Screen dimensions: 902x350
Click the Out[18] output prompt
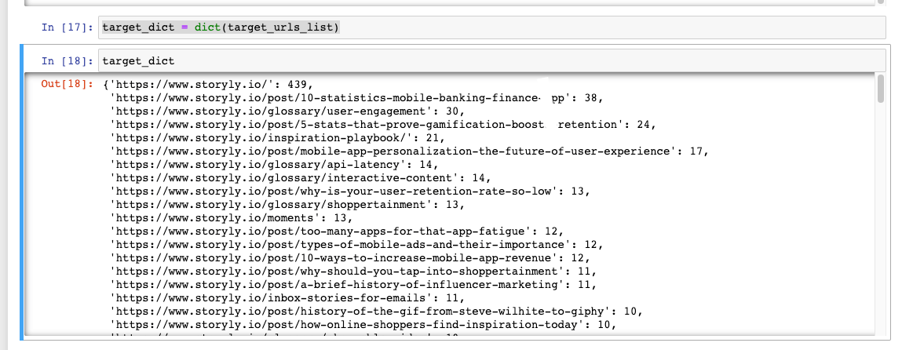[x=68, y=84]
